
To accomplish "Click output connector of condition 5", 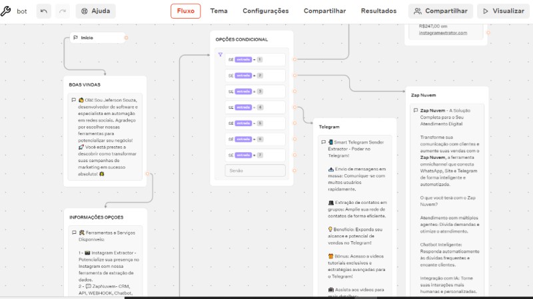I will [x=294, y=123].
